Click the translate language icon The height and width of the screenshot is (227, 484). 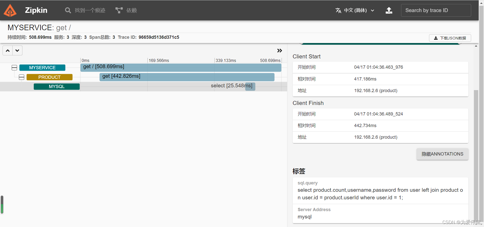[338, 10]
